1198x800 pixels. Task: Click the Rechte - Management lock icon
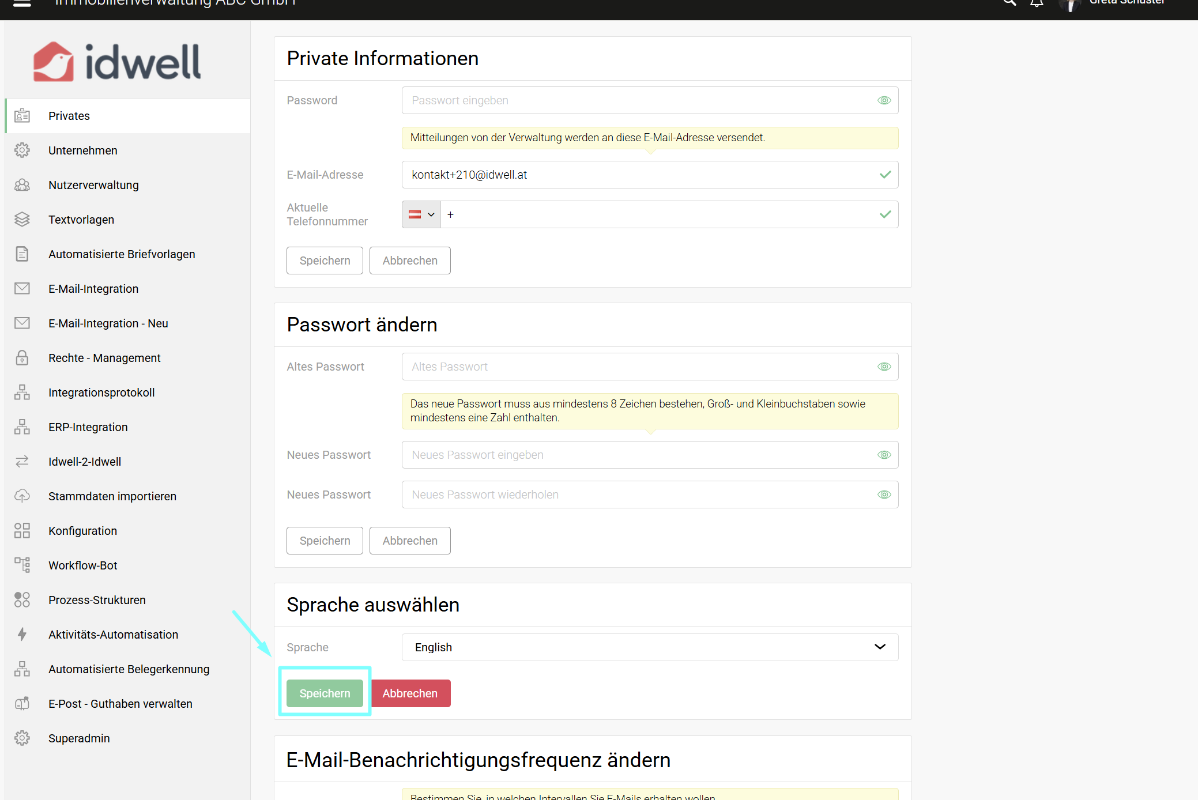point(22,357)
